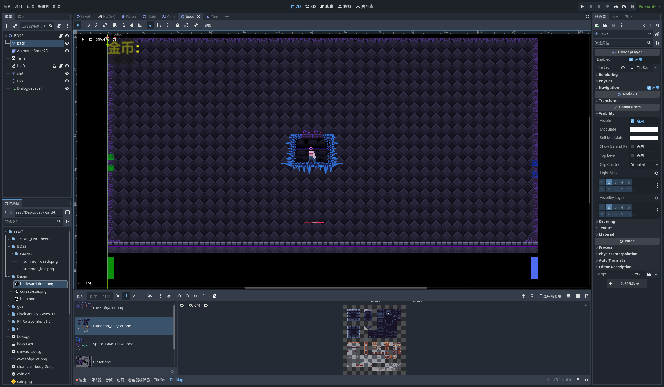Expand the Transform section

pos(608,101)
